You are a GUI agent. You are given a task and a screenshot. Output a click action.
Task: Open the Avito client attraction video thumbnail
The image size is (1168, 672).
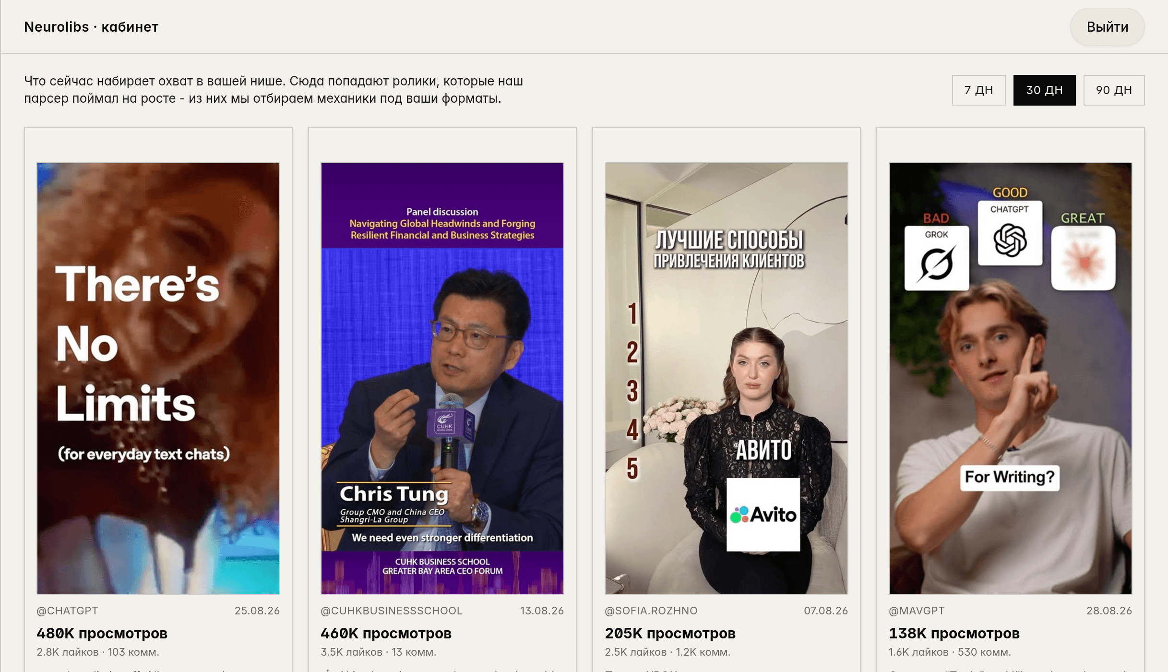click(727, 379)
